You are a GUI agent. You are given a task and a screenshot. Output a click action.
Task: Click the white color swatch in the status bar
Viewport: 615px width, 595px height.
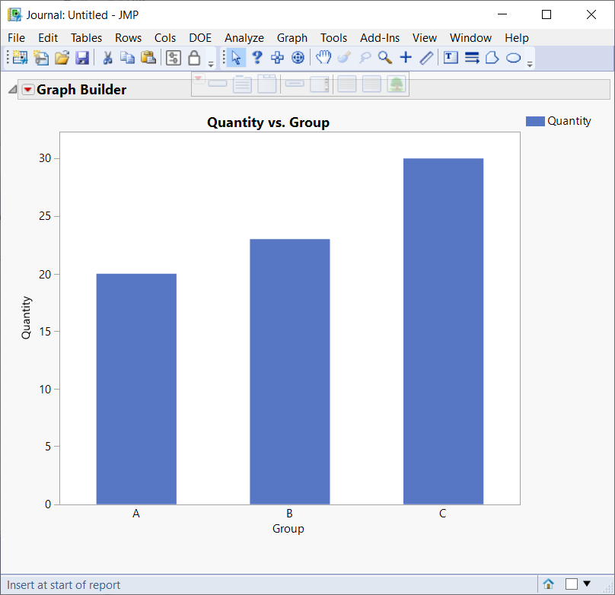click(x=571, y=582)
